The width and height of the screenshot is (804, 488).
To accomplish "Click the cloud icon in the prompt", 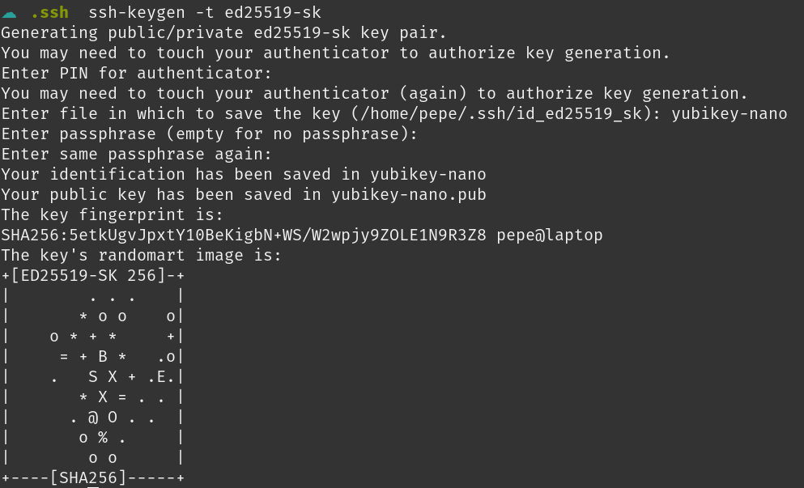I will (9, 13).
